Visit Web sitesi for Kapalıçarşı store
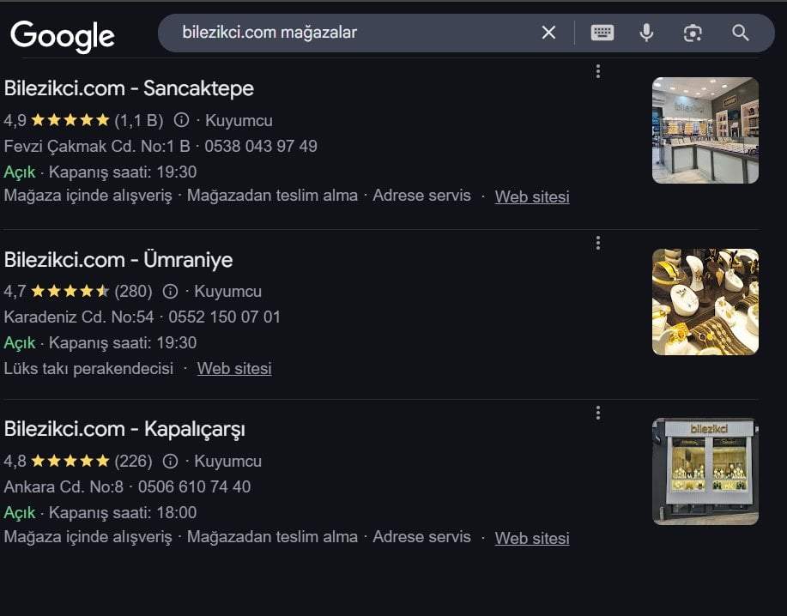The height and width of the screenshot is (616, 787). click(532, 538)
